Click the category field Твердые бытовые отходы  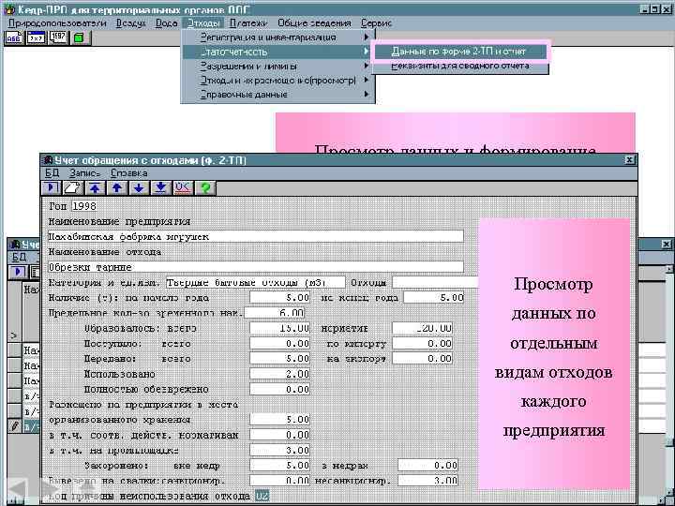tap(255, 283)
